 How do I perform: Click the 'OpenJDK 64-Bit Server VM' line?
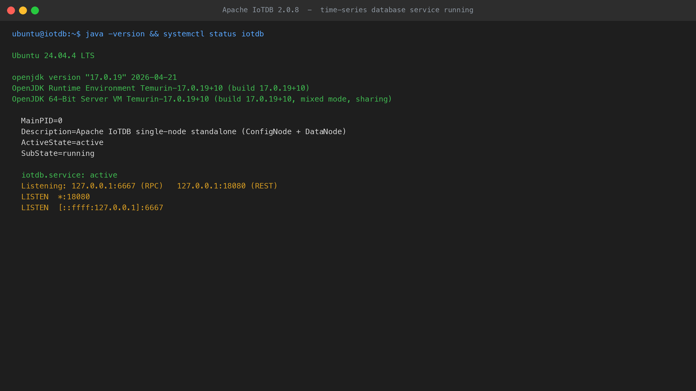pos(202,99)
